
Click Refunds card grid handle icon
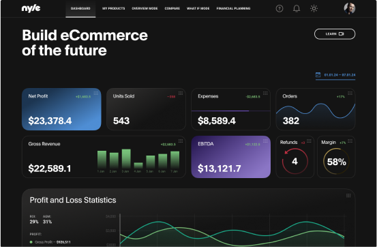(x=309, y=141)
